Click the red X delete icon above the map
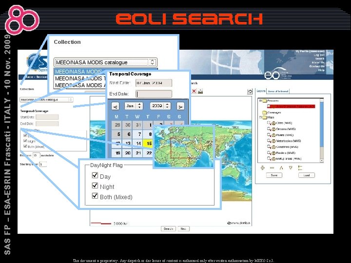 194,91
